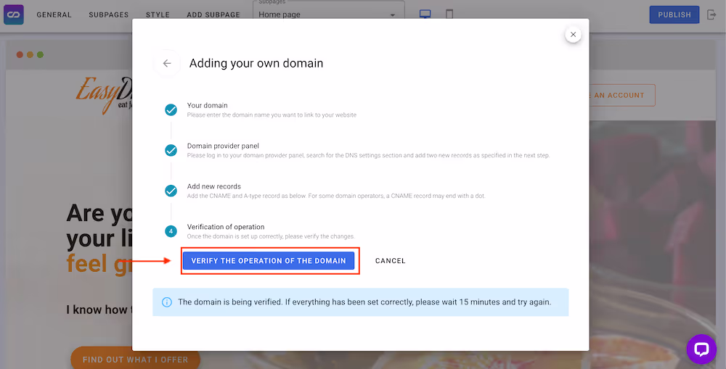Open the Style menu
Viewport: 726px width, 369px height.
click(158, 14)
